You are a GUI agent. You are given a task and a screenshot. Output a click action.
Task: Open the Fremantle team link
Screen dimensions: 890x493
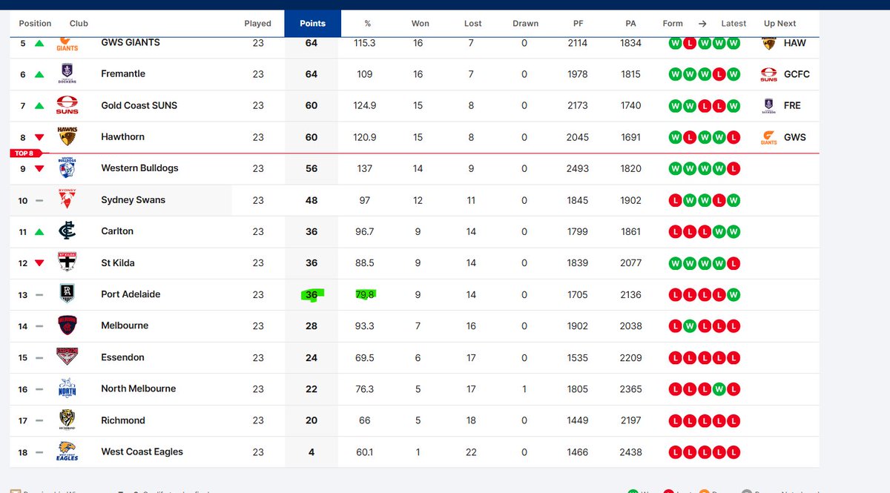(x=123, y=74)
